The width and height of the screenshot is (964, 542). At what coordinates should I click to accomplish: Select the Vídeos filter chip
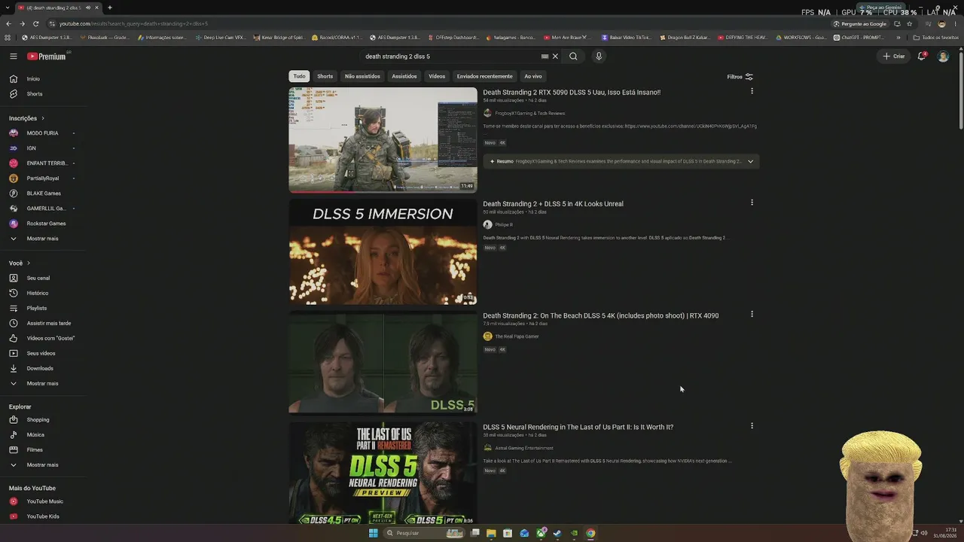click(437, 76)
